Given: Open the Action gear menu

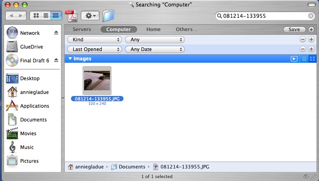Looking at the screenshot, I should coord(90,16).
